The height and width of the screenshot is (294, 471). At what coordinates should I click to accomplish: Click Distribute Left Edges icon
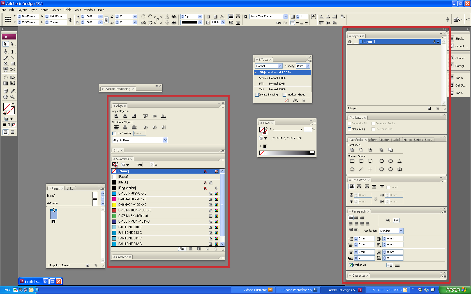click(146, 127)
